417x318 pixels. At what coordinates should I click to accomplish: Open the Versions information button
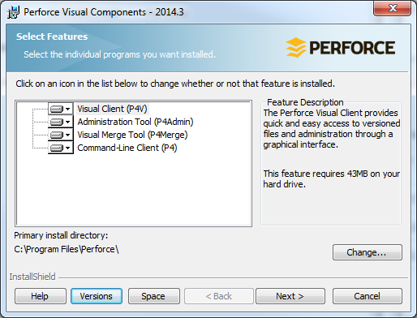click(x=97, y=296)
